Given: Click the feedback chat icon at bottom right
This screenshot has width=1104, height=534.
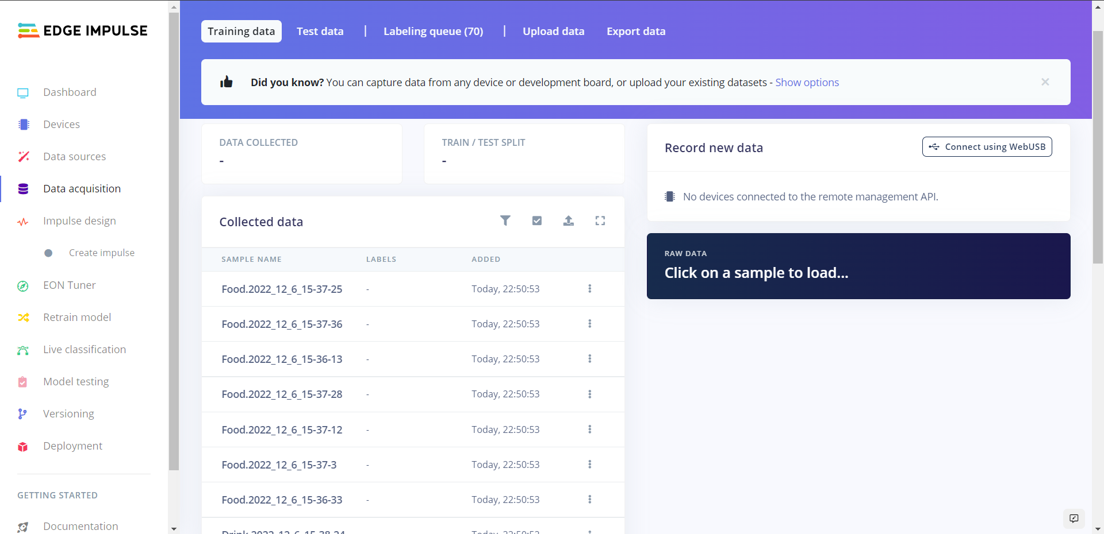Looking at the screenshot, I should pos(1074,518).
